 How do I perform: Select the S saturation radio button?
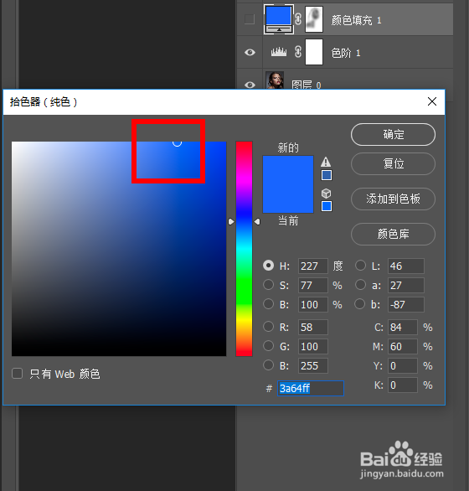pos(268,285)
